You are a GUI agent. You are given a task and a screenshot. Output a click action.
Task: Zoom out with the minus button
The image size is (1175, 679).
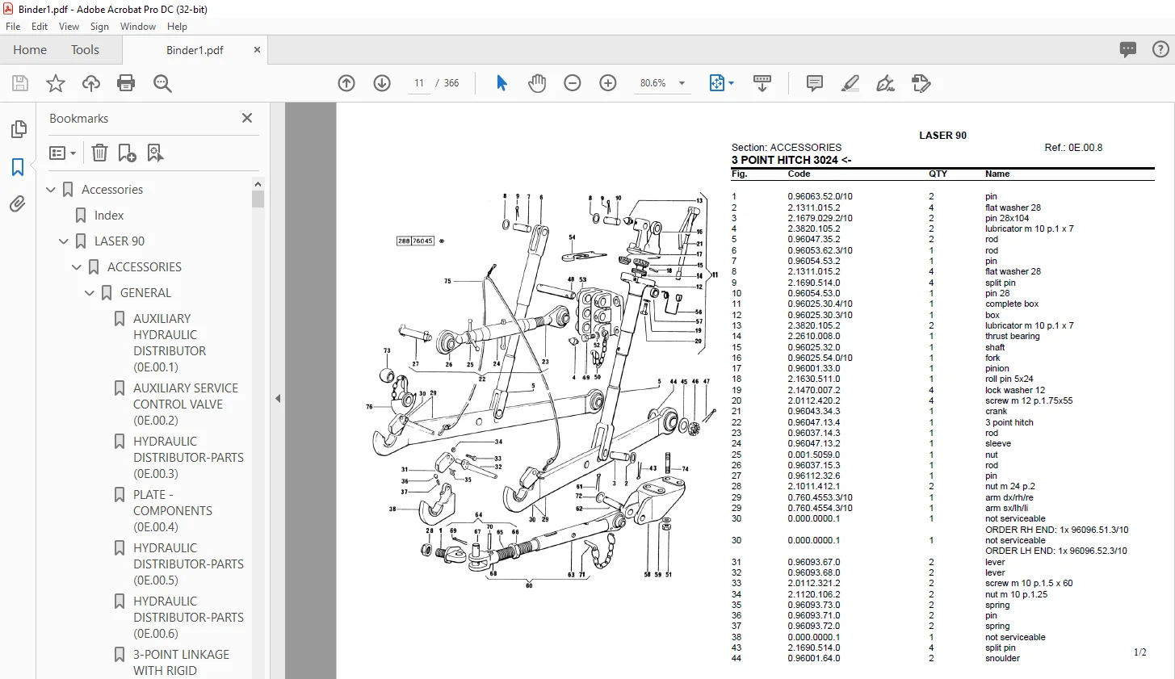point(573,83)
